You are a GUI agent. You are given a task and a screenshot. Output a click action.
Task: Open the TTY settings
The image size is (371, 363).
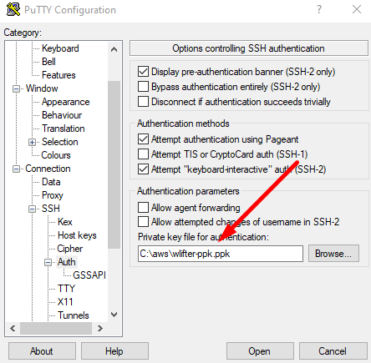pyautogui.click(x=66, y=289)
